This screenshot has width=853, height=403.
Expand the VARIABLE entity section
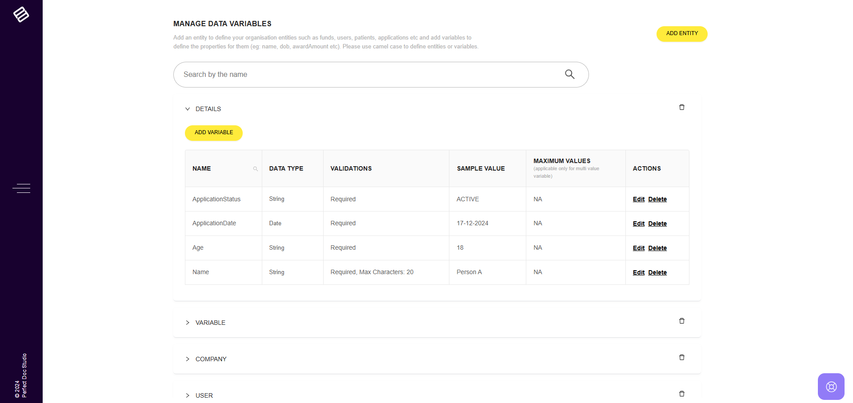click(188, 323)
